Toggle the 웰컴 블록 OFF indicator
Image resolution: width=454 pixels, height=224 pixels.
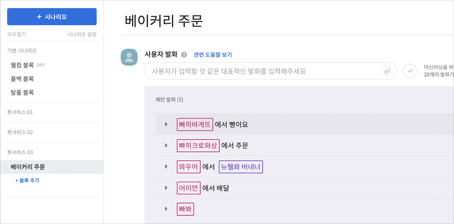[41, 65]
